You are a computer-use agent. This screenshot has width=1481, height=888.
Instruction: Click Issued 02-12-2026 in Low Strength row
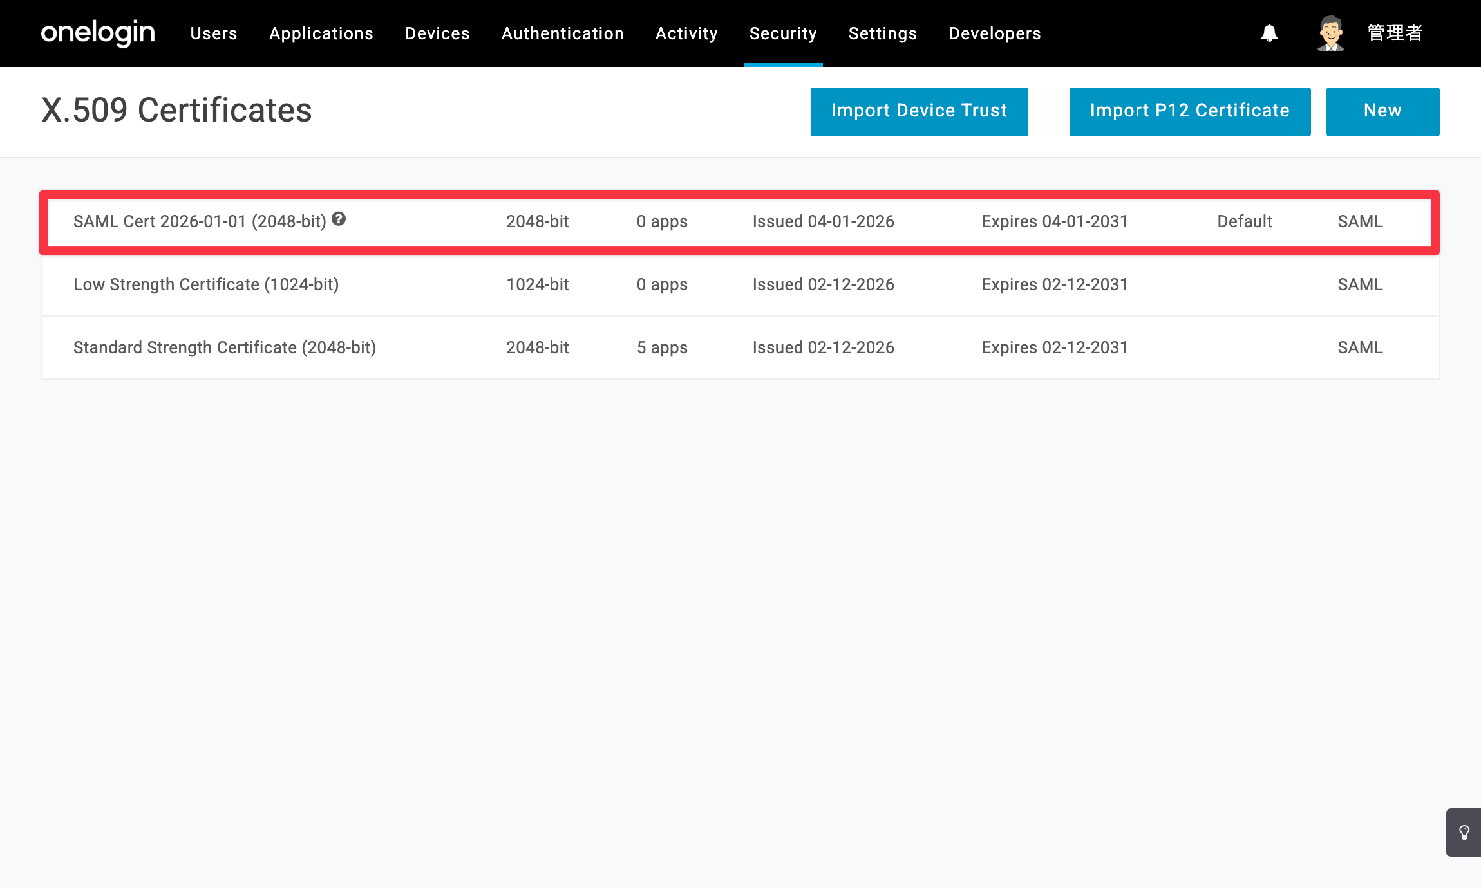pos(823,284)
